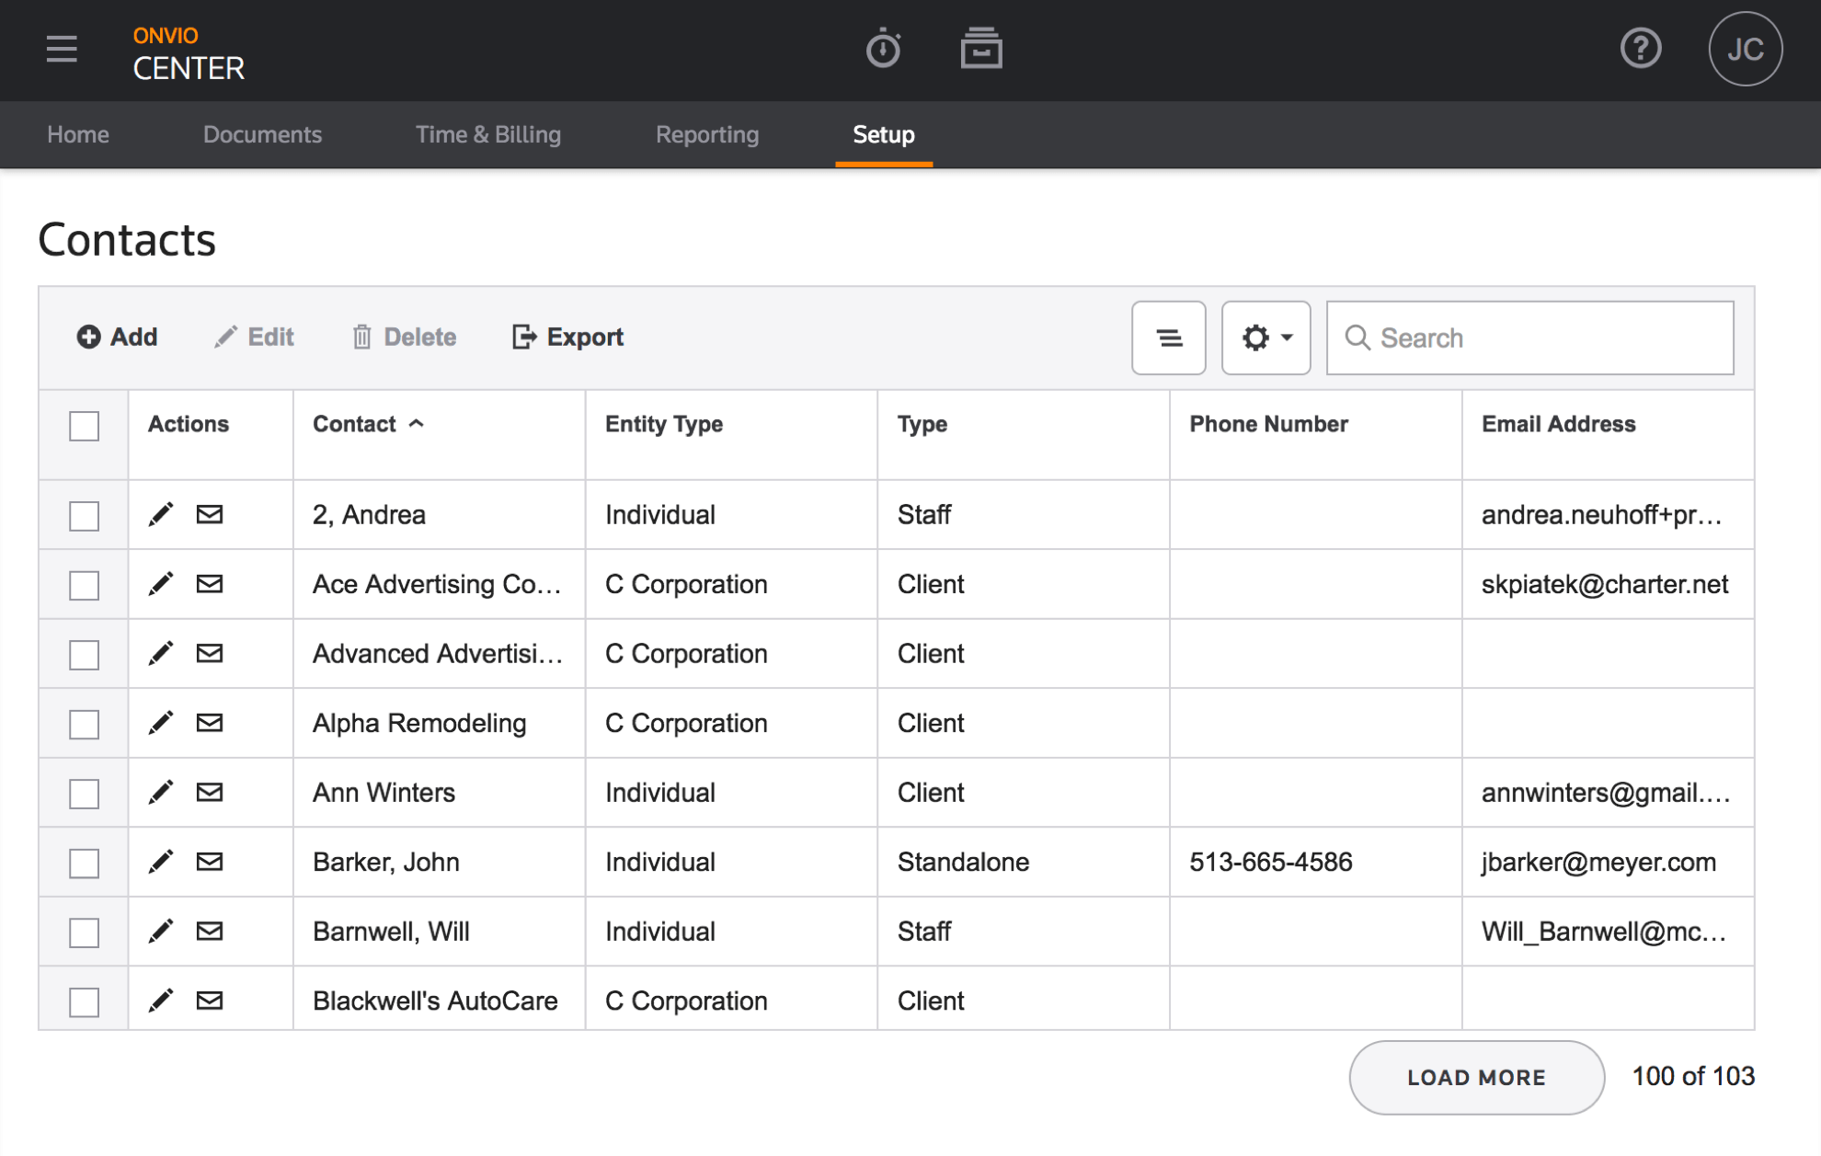1821x1156 pixels.
Task: Send email to Ace Advertising via envelope icon
Action: point(210,584)
